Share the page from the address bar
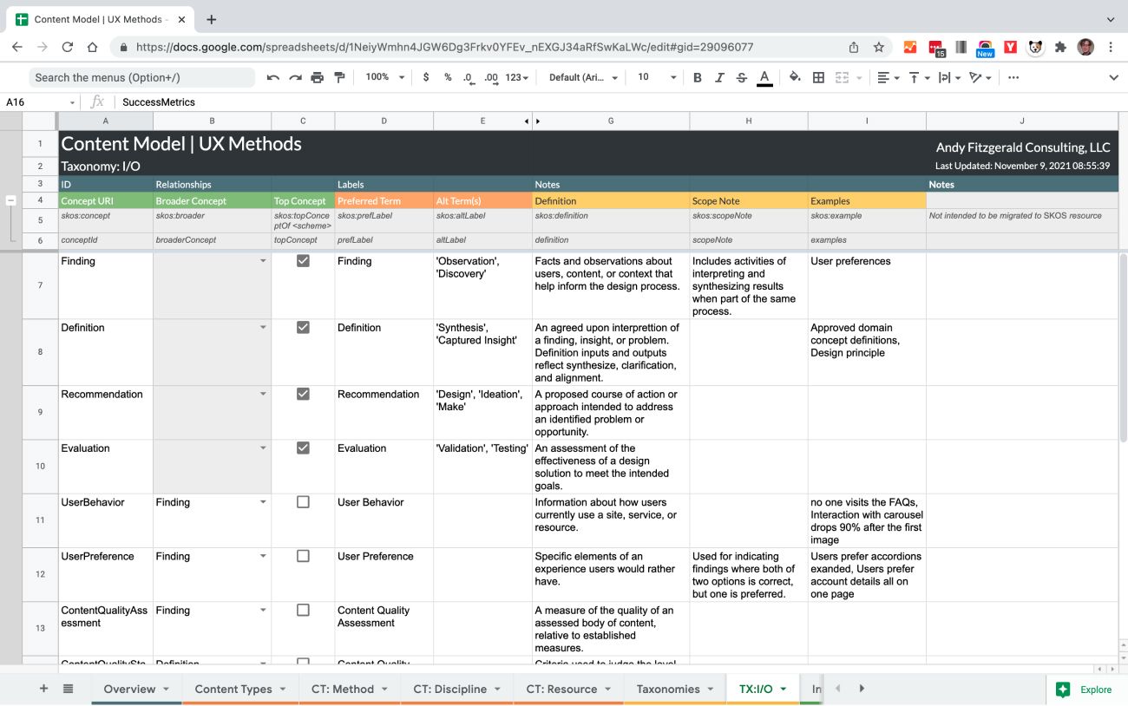Screen dimensions: 1128x706 click(x=854, y=48)
